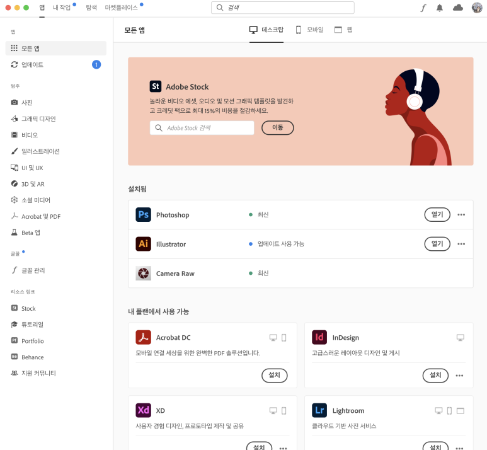The width and height of the screenshot is (487, 450).
Task: Click 설치 for Acrobat DC
Action: pos(275,376)
